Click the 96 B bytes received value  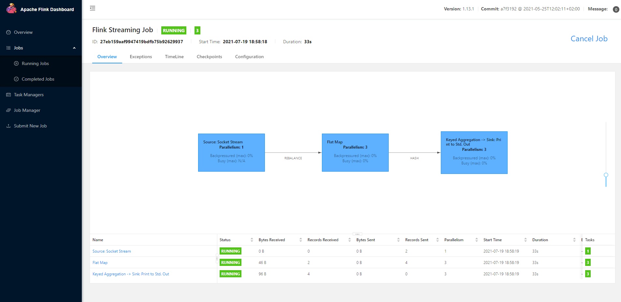click(x=262, y=274)
